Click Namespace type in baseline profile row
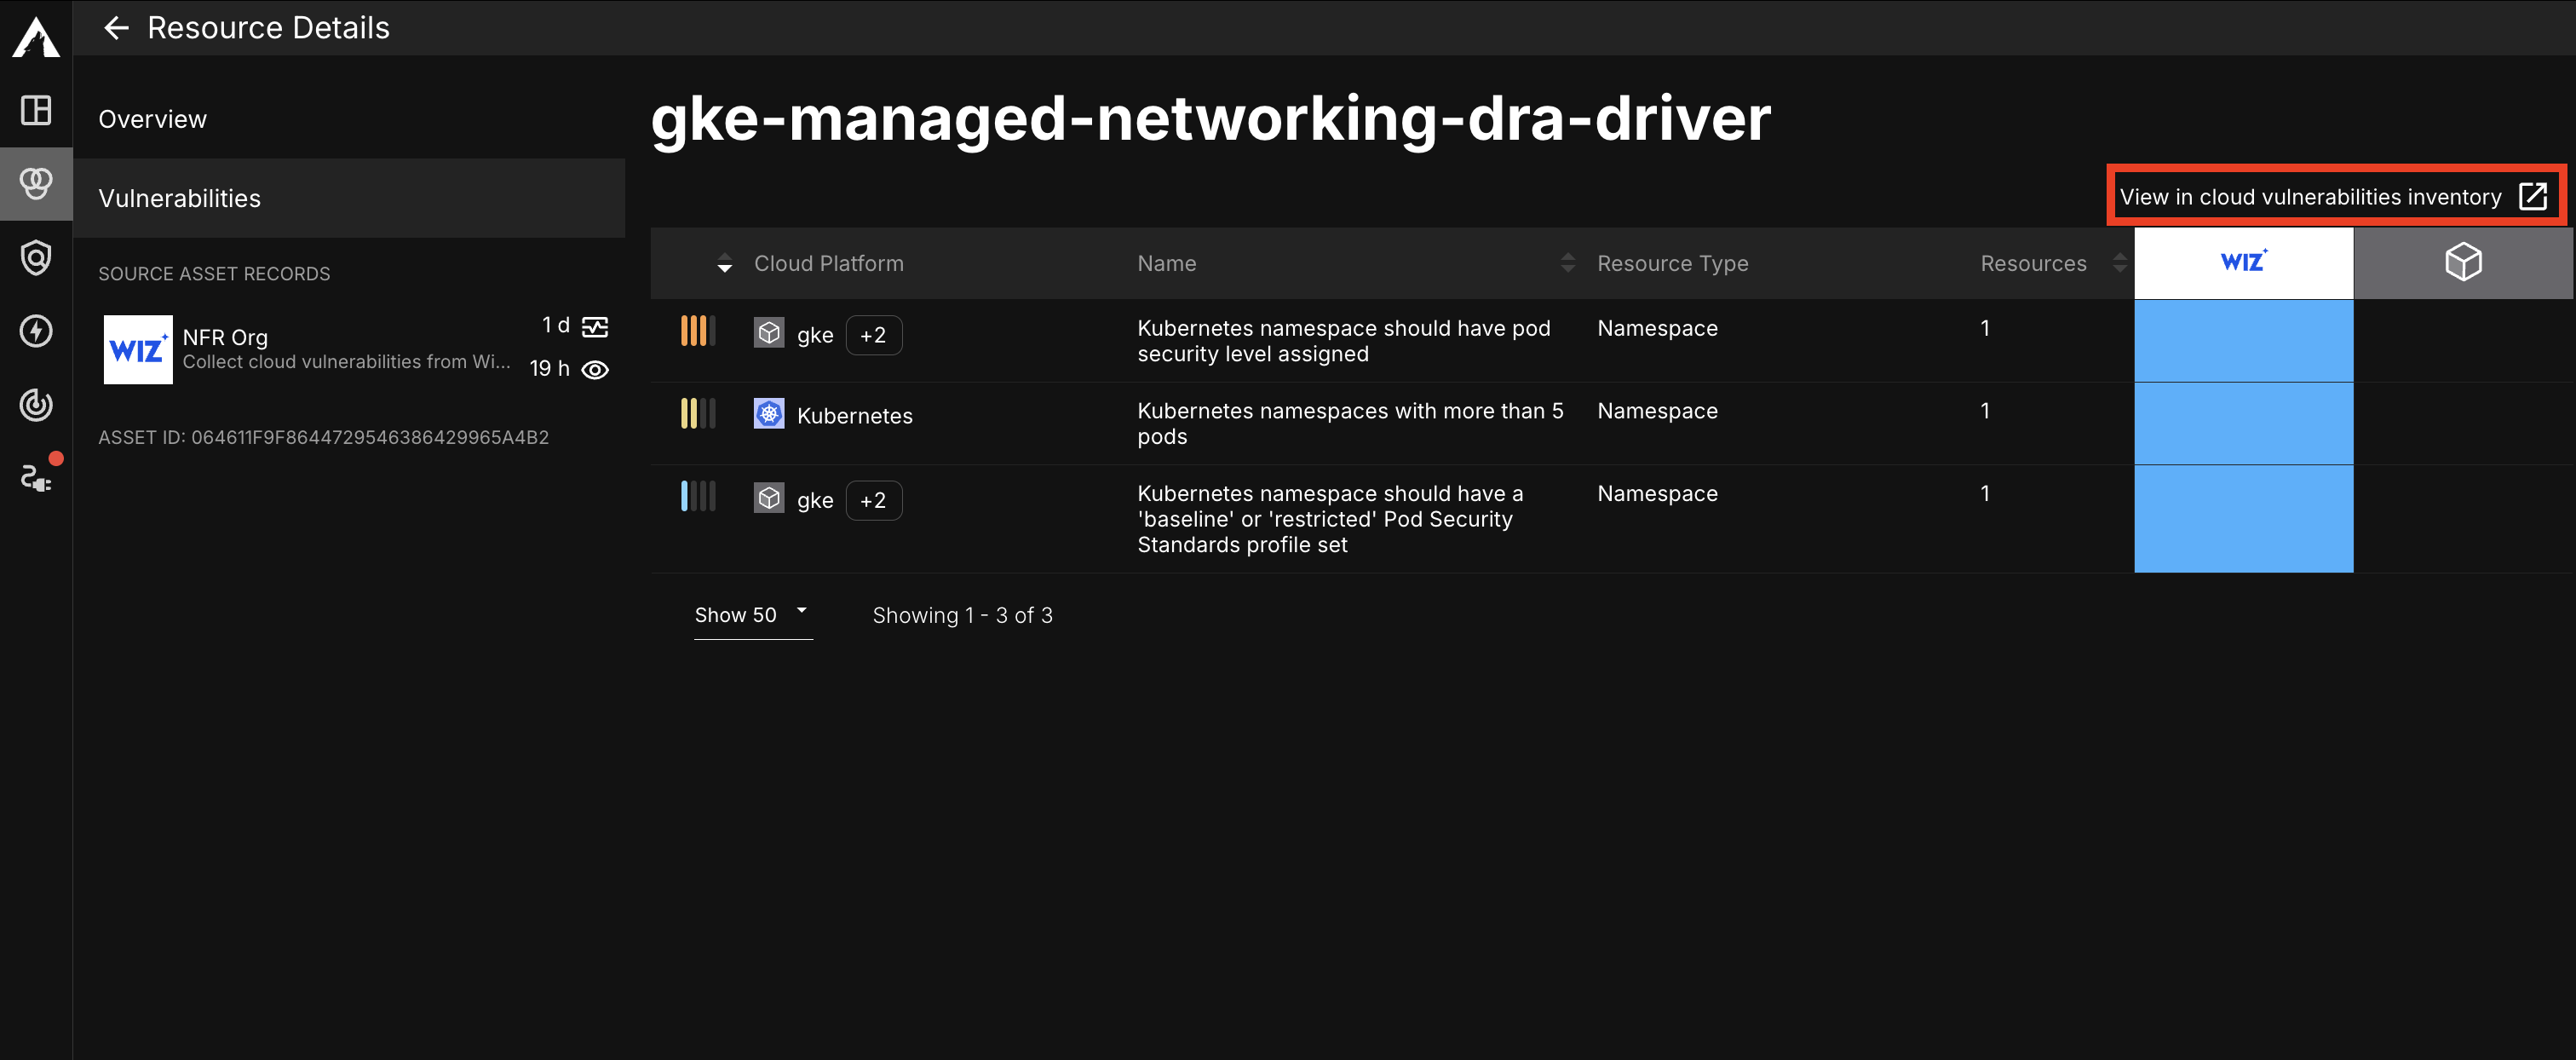Viewport: 2576px width, 1060px height. pyautogui.click(x=1657, y=494)
